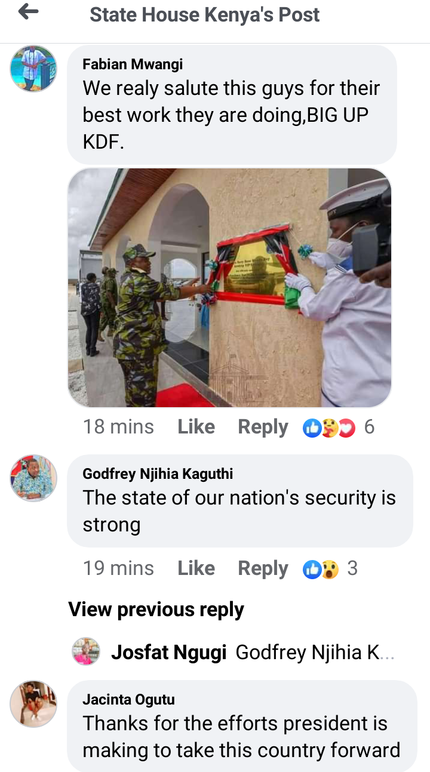Open Godfrey Njihia Kaguthi name link
The height and width of the screenshot is (772, 430).
[x=158, y=474]
